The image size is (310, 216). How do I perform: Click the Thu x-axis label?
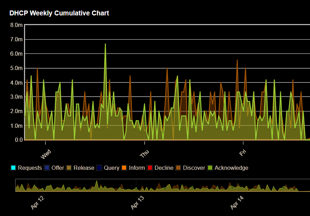pyautogui.click(x=145, y=154)
